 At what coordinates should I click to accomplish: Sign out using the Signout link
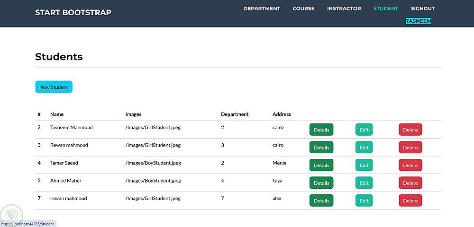[422, 9]
